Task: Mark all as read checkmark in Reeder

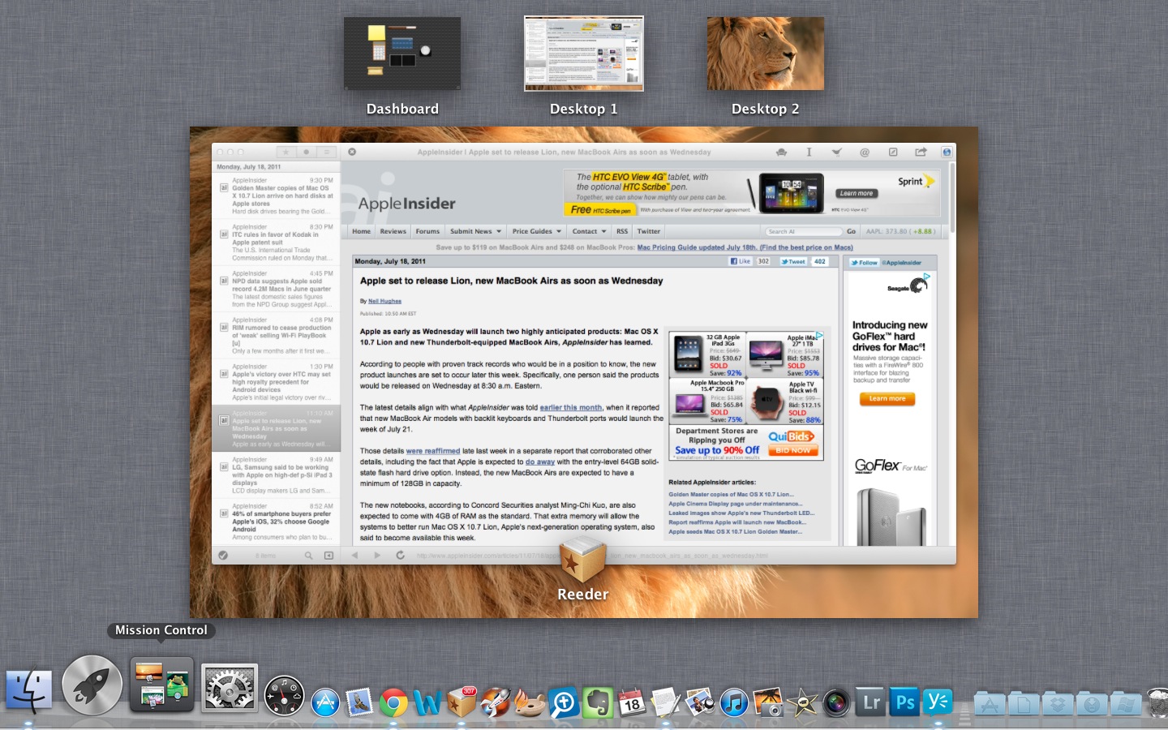Action: pos(223,556)
